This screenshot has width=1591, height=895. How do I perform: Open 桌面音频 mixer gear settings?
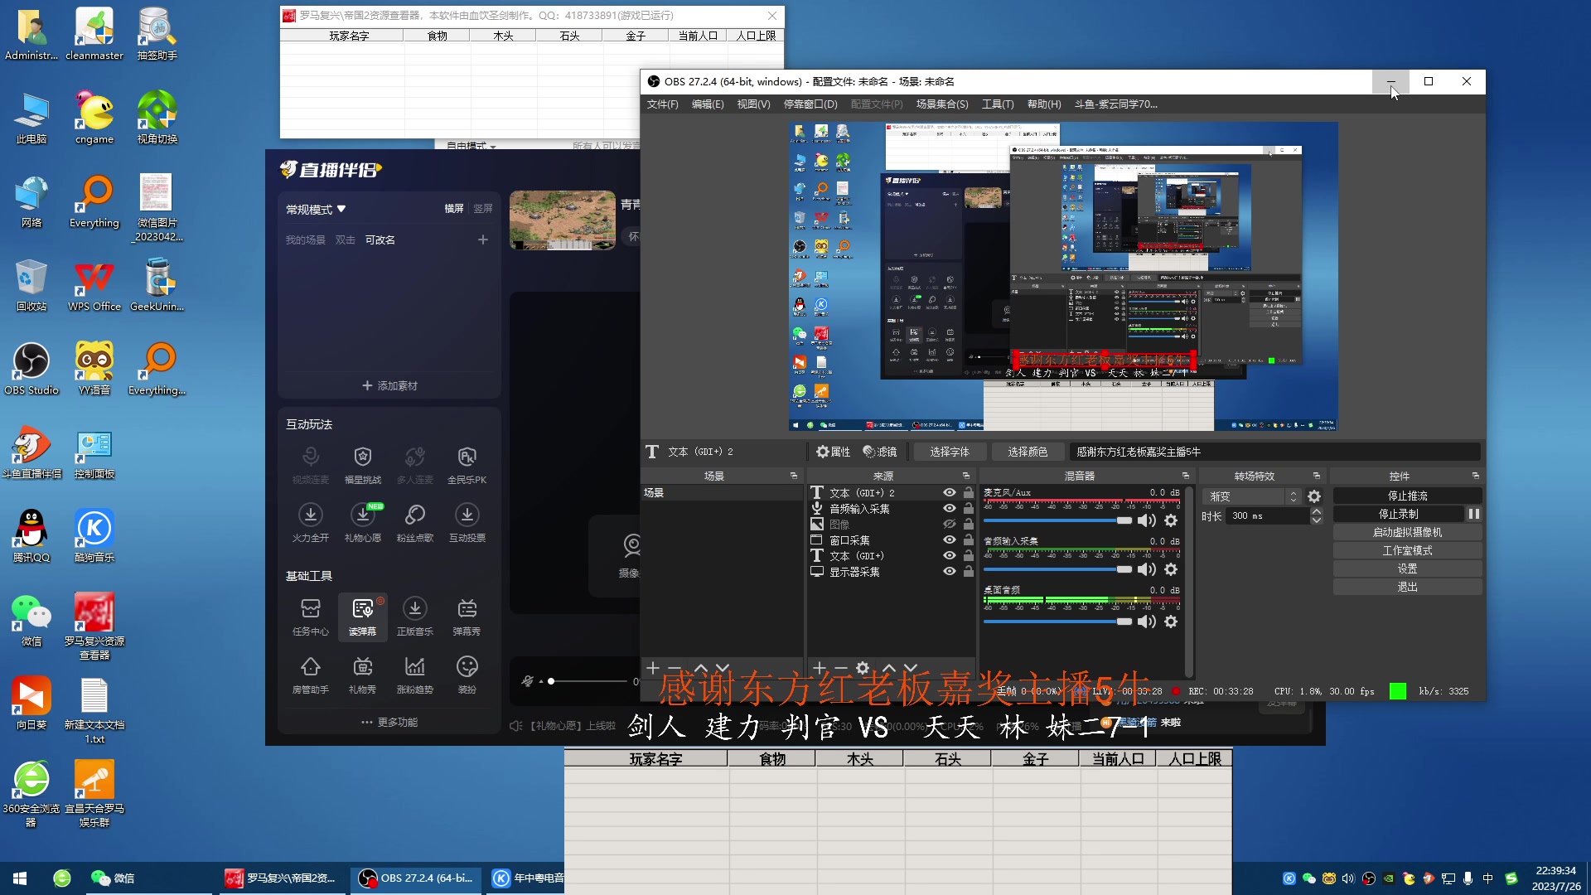(x=1171, y=622)
